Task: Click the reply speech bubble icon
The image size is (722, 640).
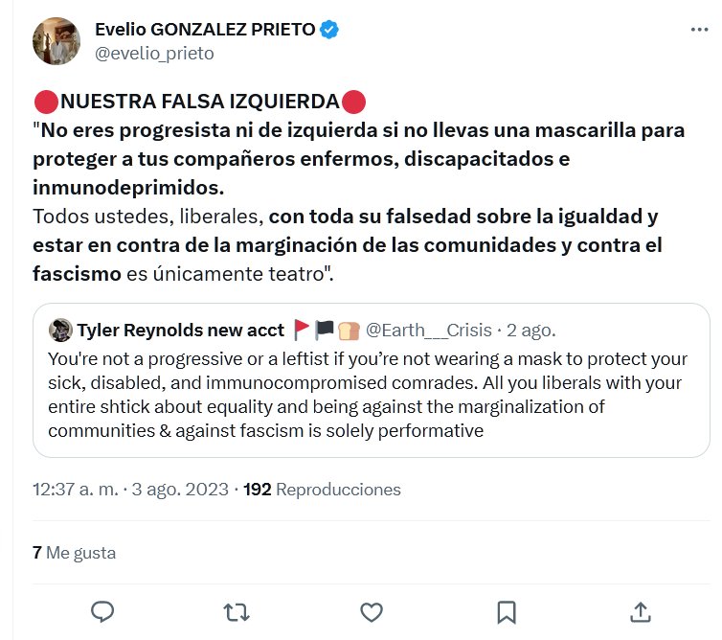Action: tap(102, 610)
